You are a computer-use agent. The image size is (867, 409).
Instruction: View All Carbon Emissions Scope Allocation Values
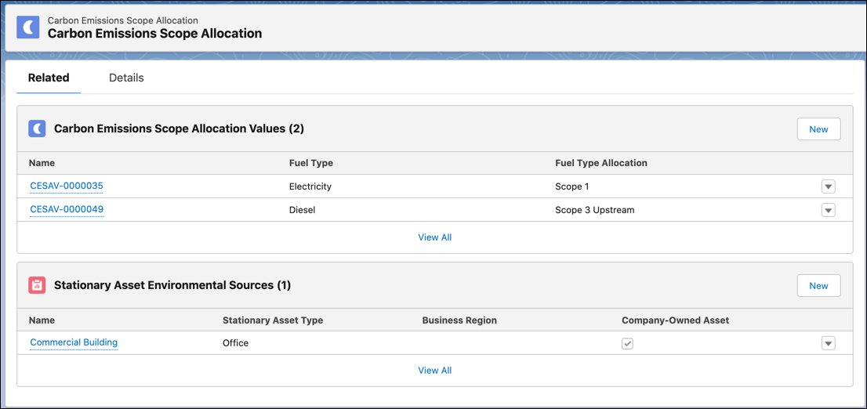434,237
